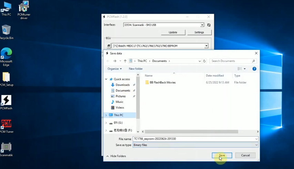The width and height of the screenshot is (294, 169).
Task: Collapse the dialog with Hide Folders
Action: coord(116,156)
